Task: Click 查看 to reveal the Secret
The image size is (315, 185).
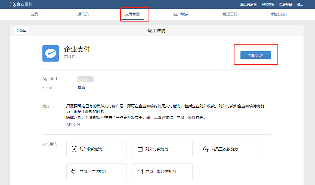Action: click(x=81, y=87)
